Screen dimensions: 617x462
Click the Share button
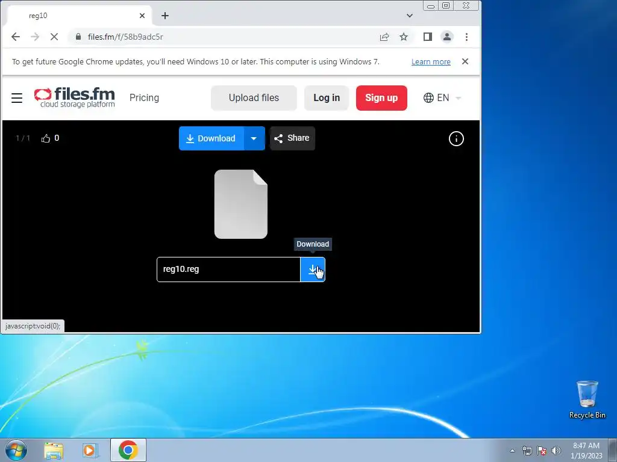click(x=292, y=138)
